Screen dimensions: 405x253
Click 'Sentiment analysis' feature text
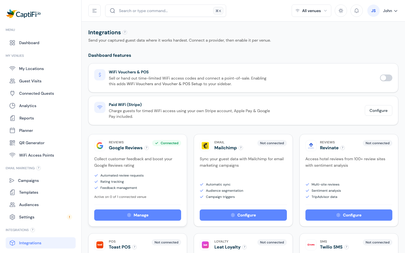click(x=326, y=191)
